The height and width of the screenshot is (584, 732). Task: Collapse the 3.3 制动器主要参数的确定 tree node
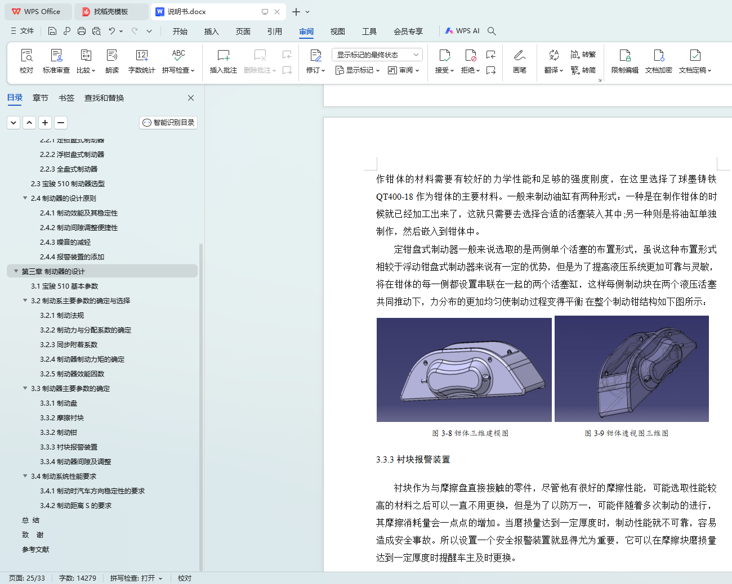pyautogui.click(x=25, y=388)
